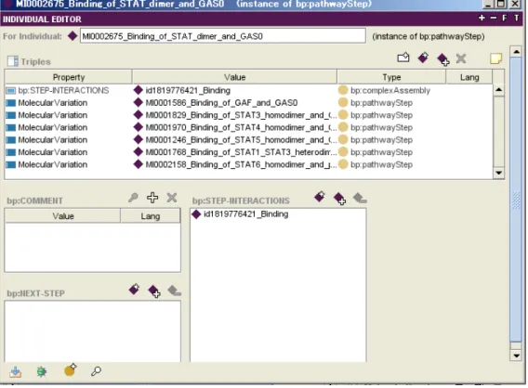Click the Type column header

[391, 77]
